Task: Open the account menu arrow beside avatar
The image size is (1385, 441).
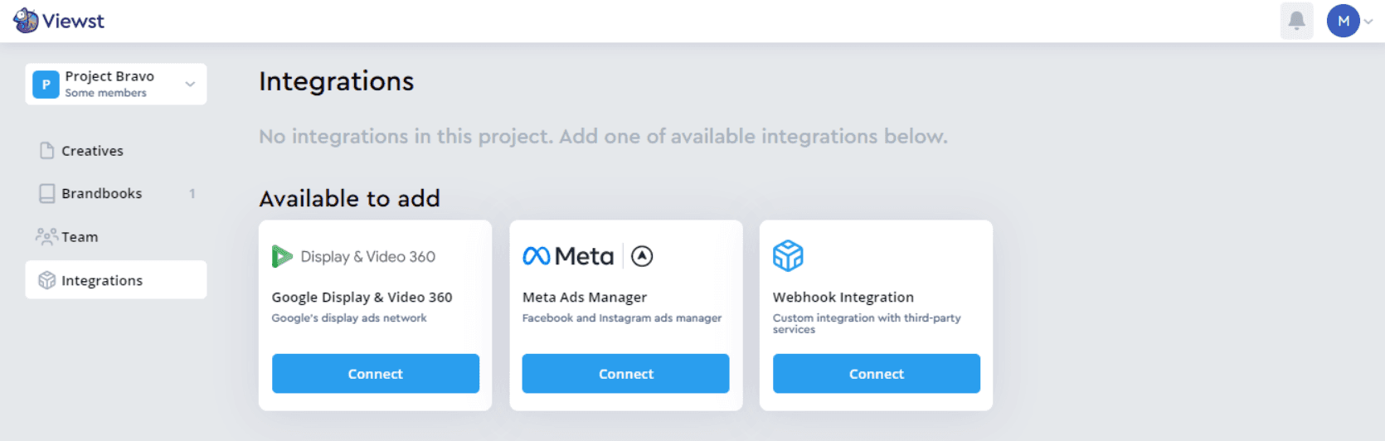Action: click(x=1368, y=22)
